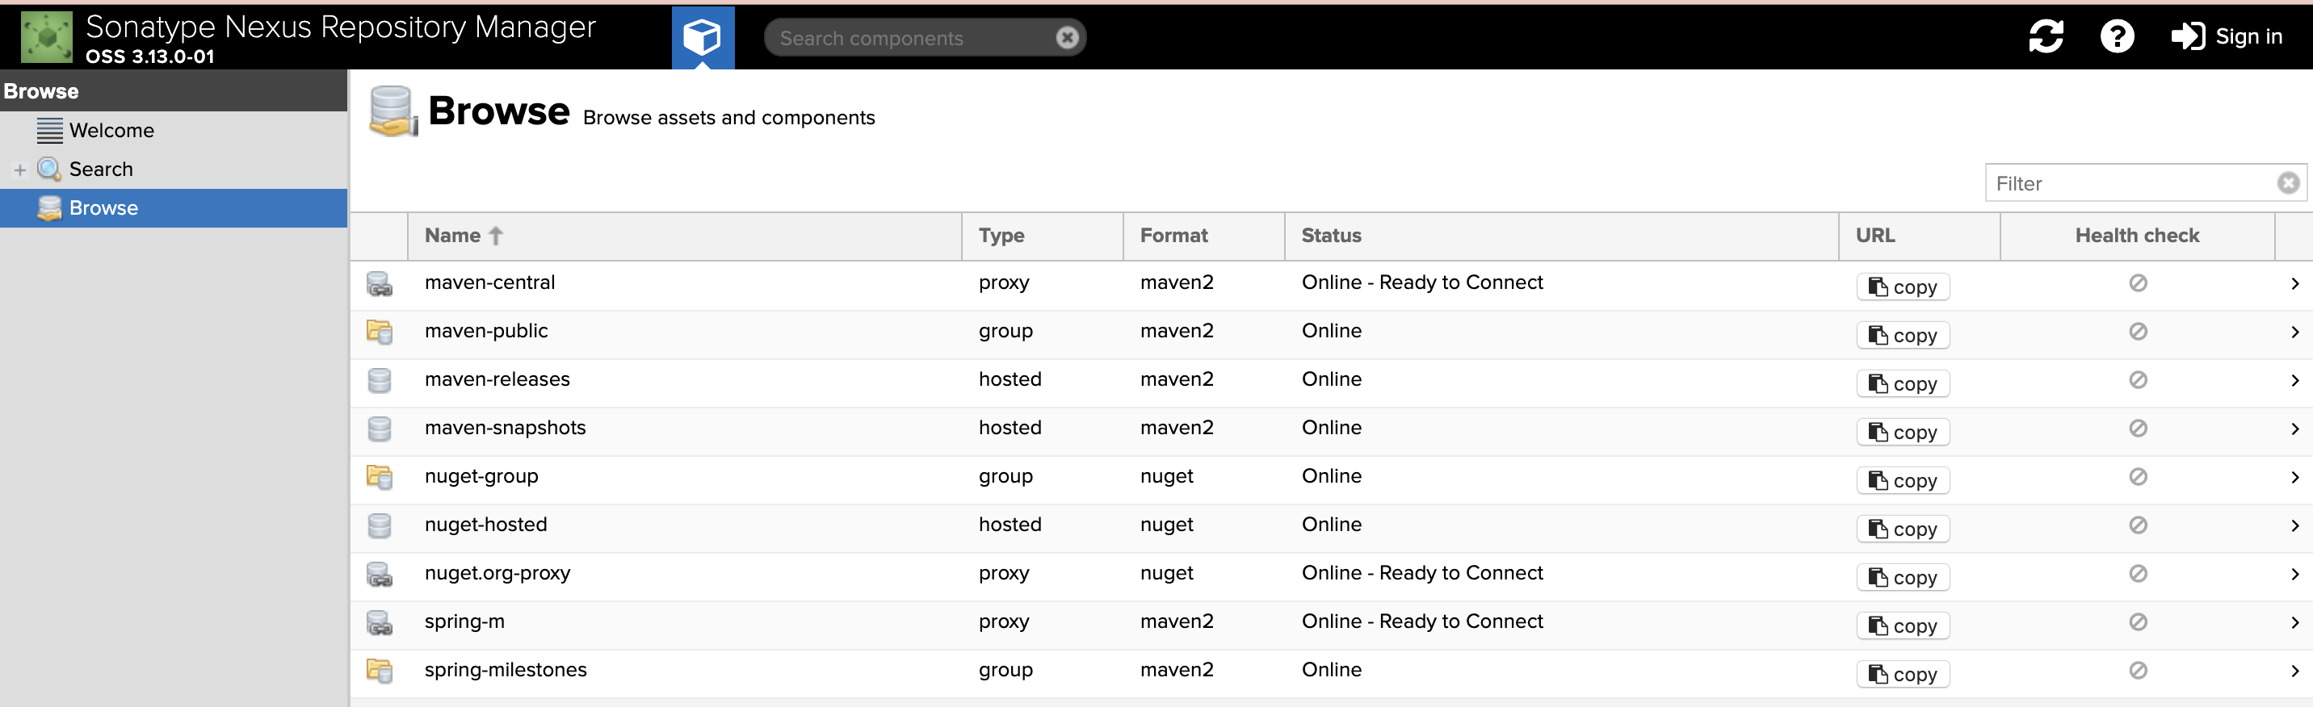Copy URL of nuget.org-proxy
The height and width of the screenshot is (707, 2313).
coord(1903,577)
